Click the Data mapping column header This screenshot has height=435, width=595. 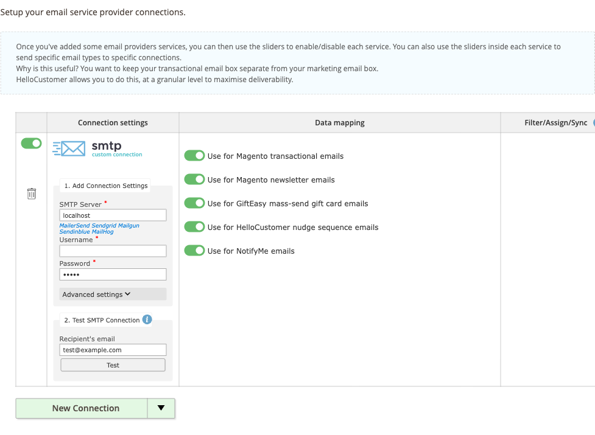tap(340, 122)
